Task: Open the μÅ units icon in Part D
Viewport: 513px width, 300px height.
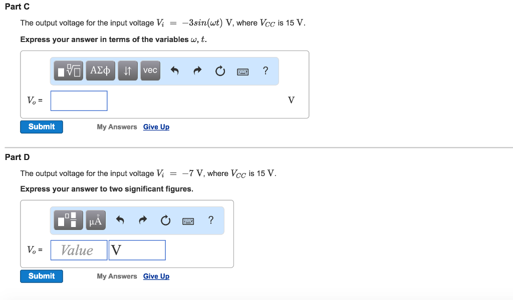Action: click(x=95, y=219)
